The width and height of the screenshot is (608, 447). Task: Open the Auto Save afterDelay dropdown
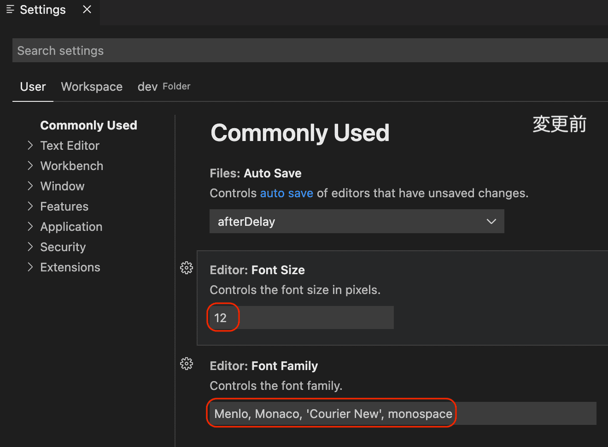coord(357,222)
